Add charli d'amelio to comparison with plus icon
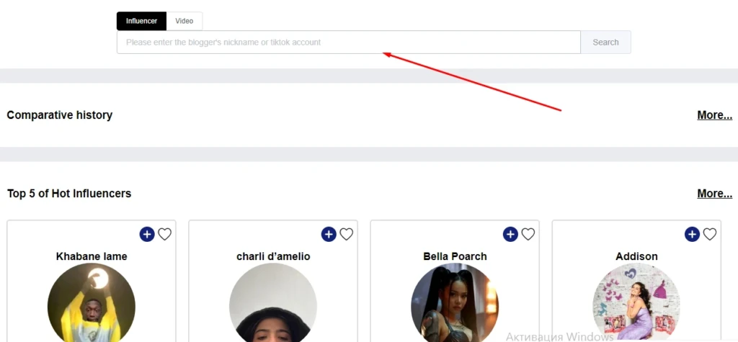Screen dimensions: 738x342 (x=329, y=234)
